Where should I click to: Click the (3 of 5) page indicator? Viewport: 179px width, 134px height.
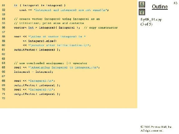coord(146,24)
